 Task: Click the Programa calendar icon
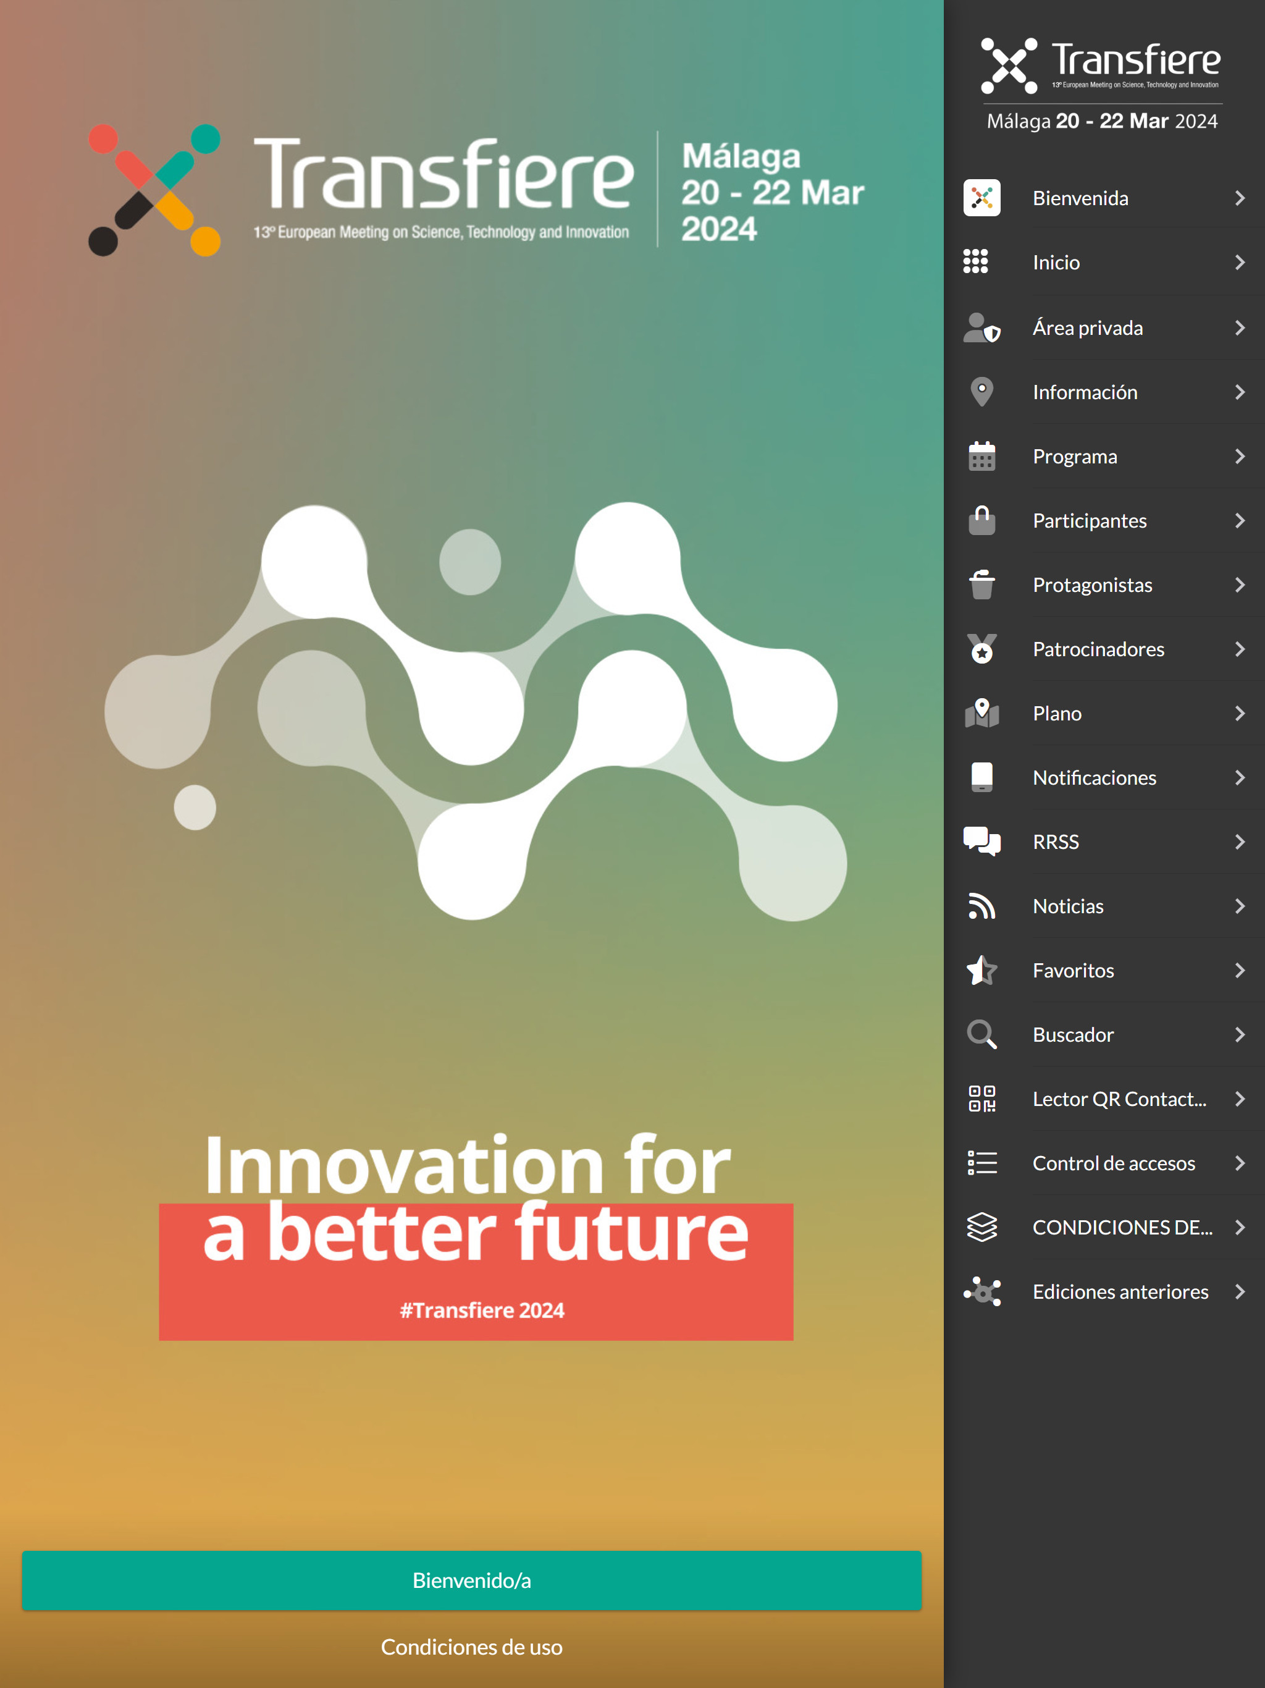(x=981, y=457)
